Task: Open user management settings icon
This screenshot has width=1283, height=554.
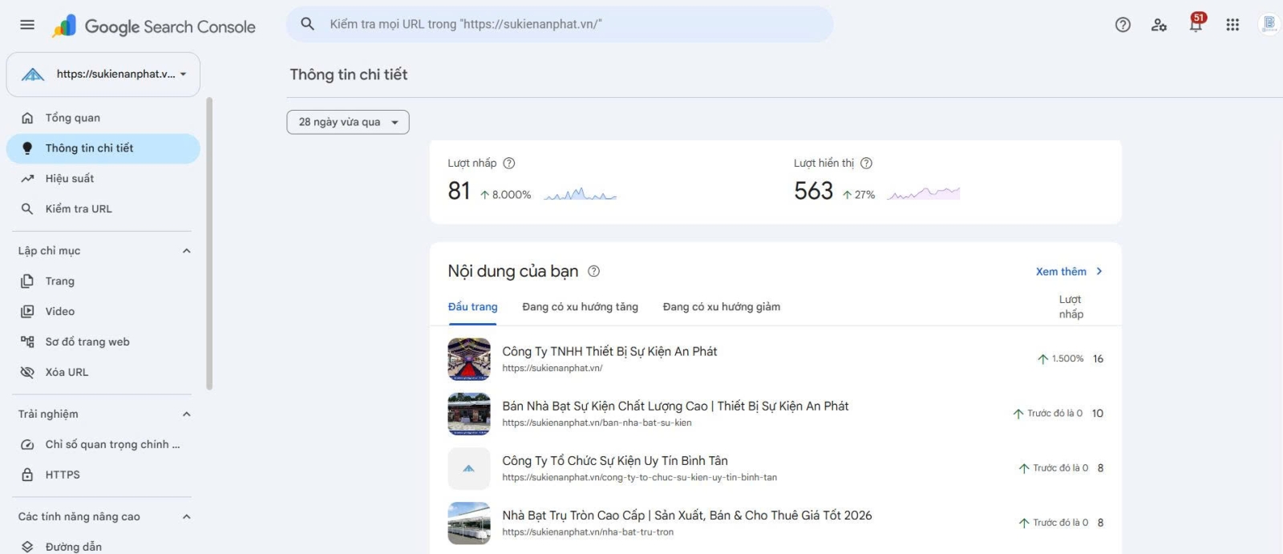Action: coord(1159,25)
